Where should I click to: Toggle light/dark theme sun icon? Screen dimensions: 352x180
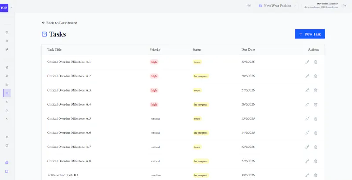pos(249,6)
